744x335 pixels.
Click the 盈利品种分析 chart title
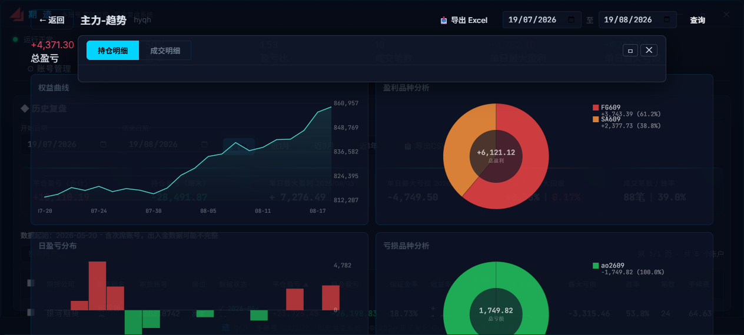[406, 88]
